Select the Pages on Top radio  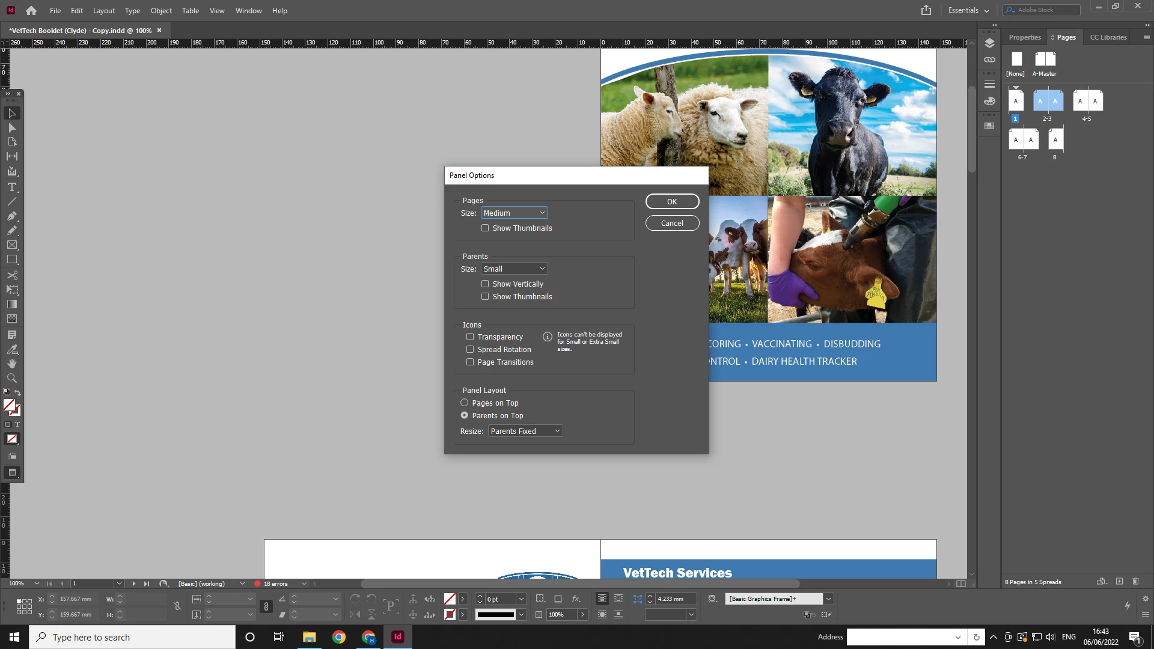[x=464, y=403]
